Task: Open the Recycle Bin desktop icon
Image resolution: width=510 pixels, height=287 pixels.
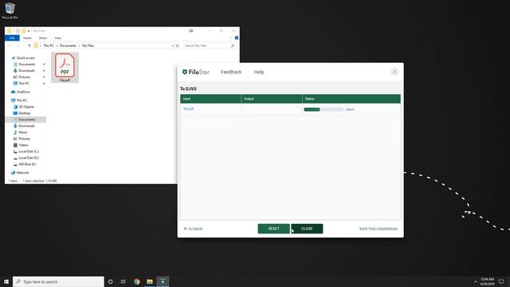Action: (10, 10)
